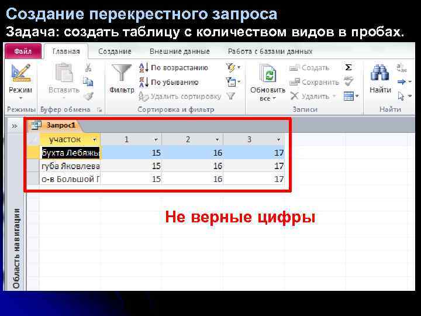Click value 16 in о-в Большой row
Screen dimensions: 421x316
pyautogui.click(x=218, y=179)
